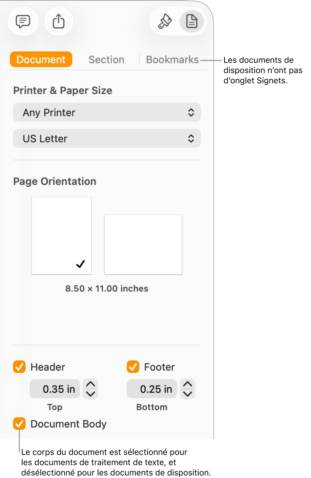Expand the US Letter paper size menu
The width and height of the screenshot is (311, 478).
point(107,138)
